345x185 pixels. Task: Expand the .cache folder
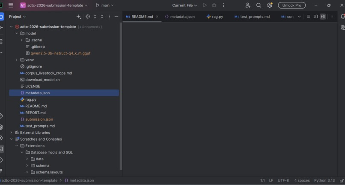click(22, 40)
